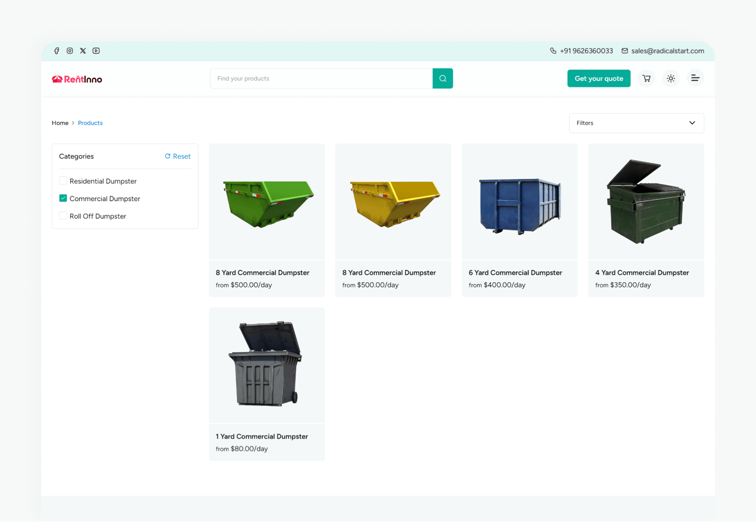
Task: Open the YouTube channel icon
Action: click(96, 50)
